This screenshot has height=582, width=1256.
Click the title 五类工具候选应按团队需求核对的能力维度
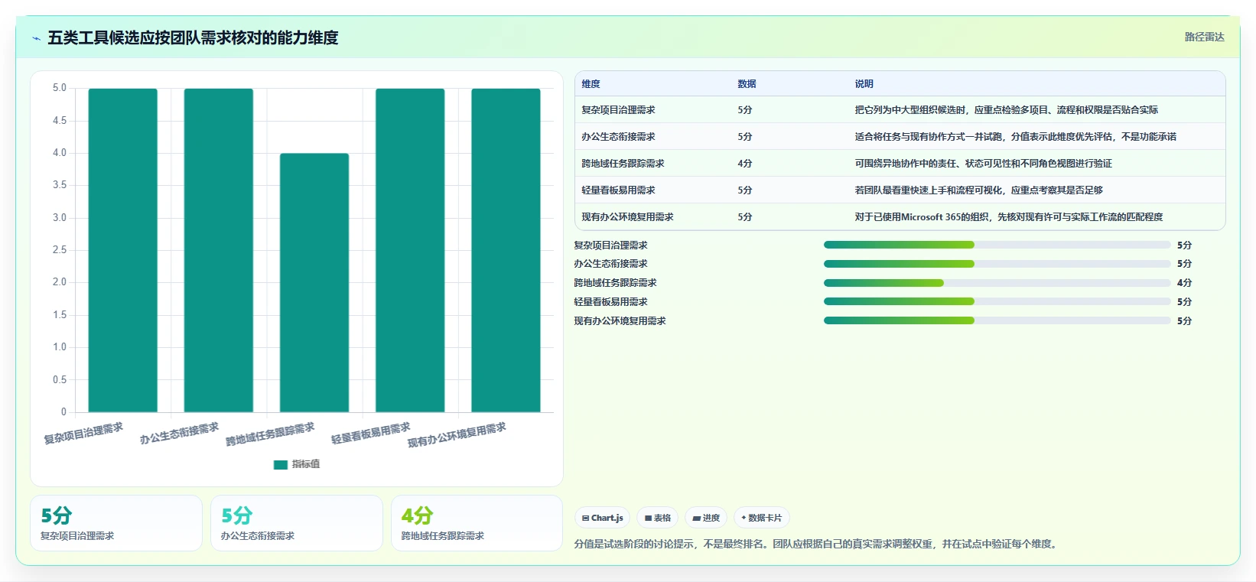(193, 37)
